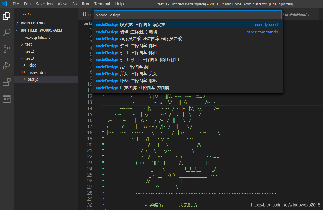323x210 pixels.
Task: Open the Search view icon
Action: pyautogui.click(x=6, y=33)
